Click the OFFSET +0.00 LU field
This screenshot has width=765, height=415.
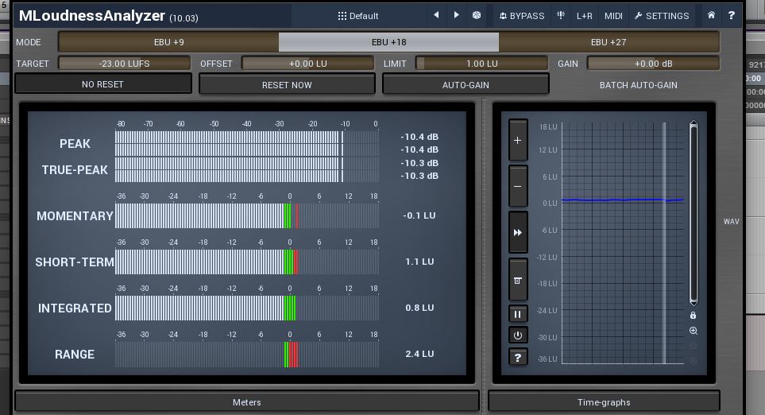pos(308,64)
